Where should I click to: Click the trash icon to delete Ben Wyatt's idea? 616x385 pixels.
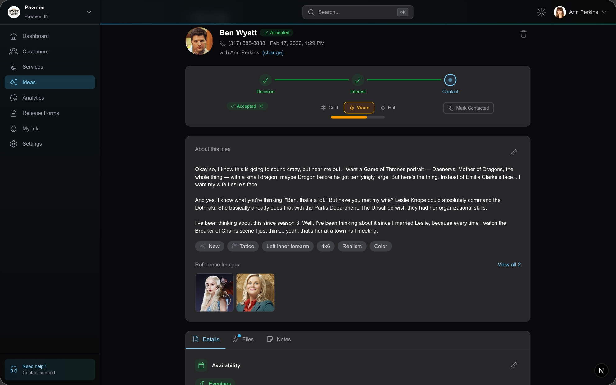pos(523,34)
